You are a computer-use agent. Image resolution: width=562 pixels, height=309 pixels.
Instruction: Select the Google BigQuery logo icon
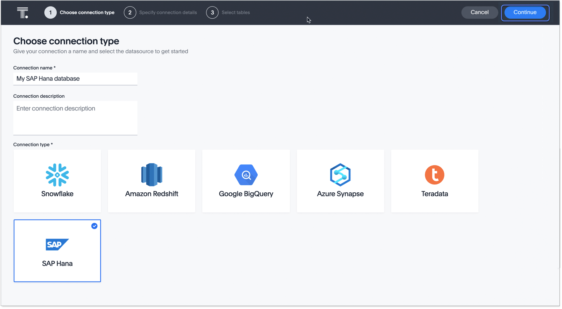point(246,175)
